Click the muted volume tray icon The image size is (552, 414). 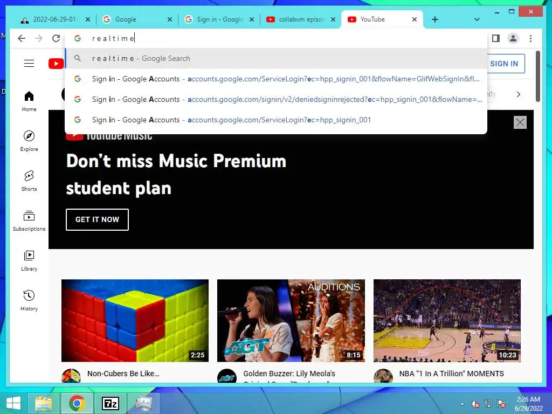(x=475, y=404)
